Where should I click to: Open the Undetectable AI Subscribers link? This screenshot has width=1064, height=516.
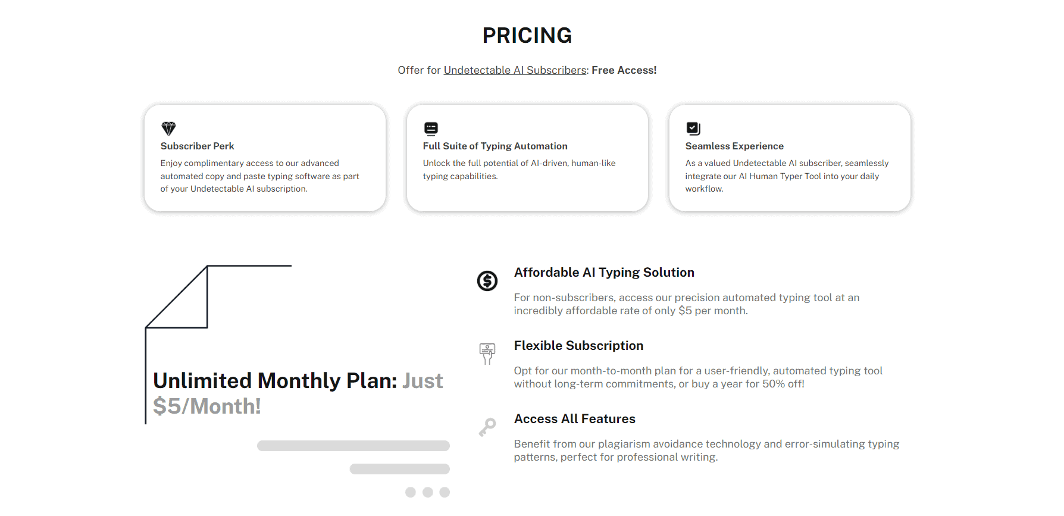[x=515, y=70]
